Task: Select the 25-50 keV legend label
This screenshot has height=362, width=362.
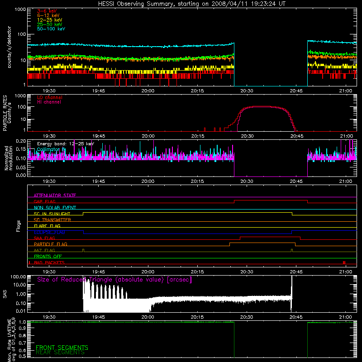Action: [x=49, y=24]
